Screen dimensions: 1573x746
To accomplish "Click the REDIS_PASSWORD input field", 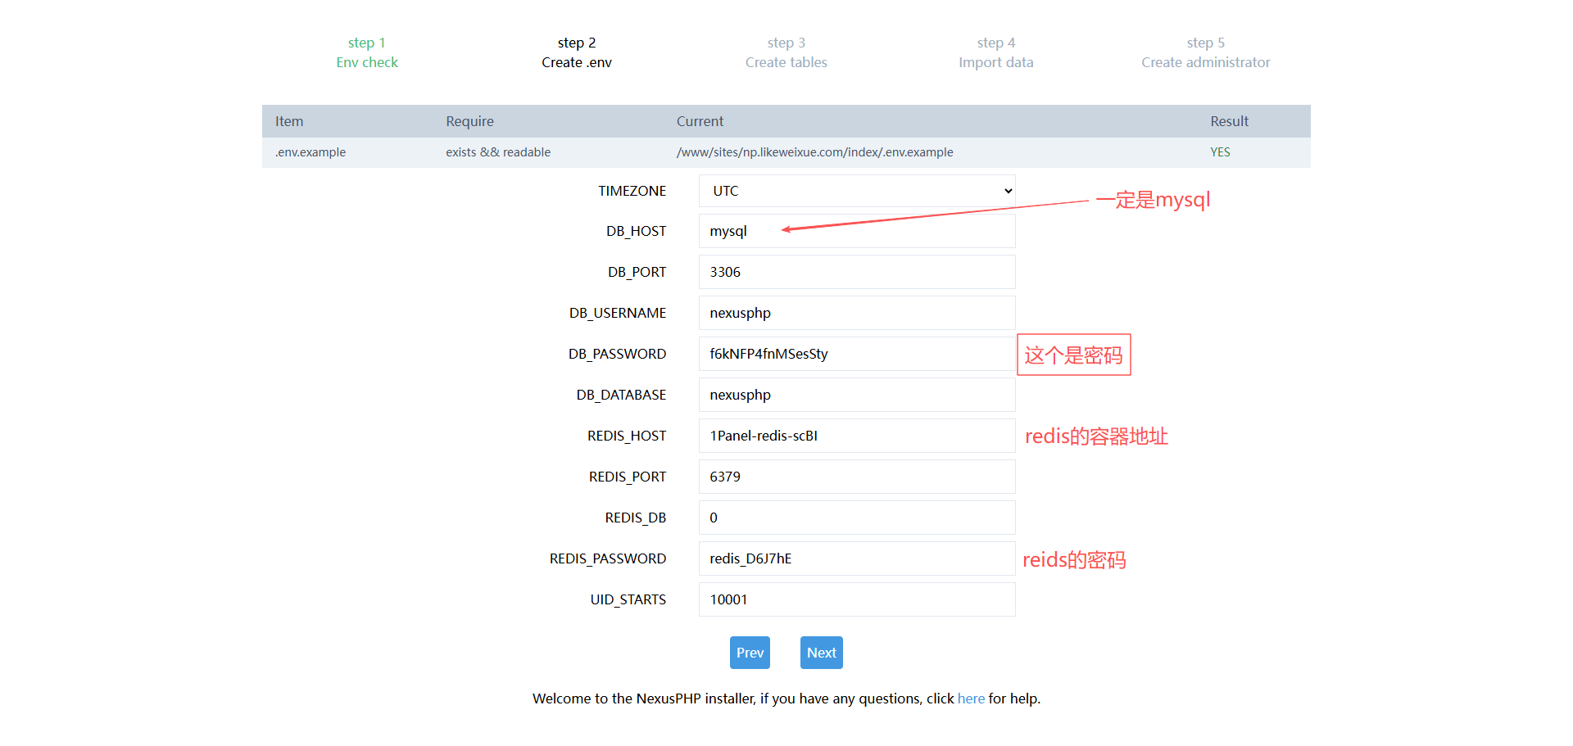I will click(x=856, y=558).
